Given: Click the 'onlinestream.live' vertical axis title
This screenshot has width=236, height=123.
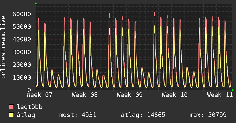Looking at the screenshot, I should click(x=3, y=47).
